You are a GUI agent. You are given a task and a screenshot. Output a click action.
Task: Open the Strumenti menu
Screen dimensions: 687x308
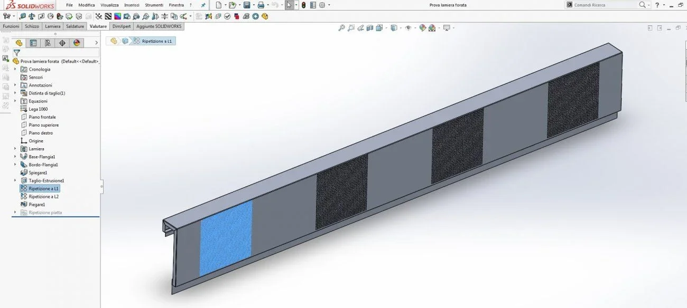[x=154, y=5]
